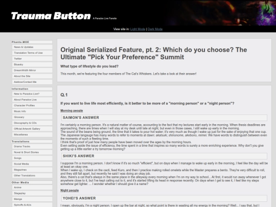Switch site to Dark Mode
276x207 pixels.
tap(155, 29)
